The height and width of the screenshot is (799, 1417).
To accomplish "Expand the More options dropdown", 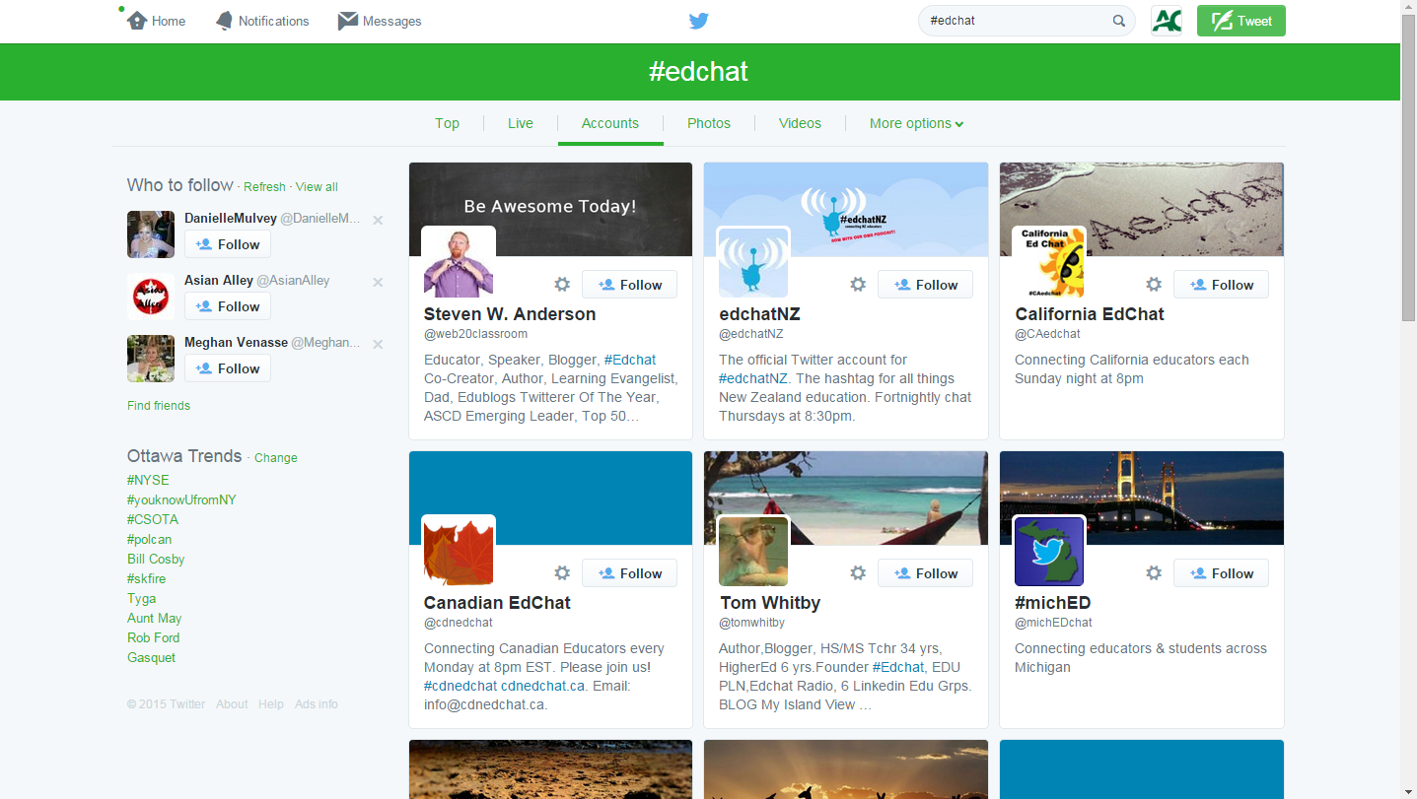I will 916,123.
